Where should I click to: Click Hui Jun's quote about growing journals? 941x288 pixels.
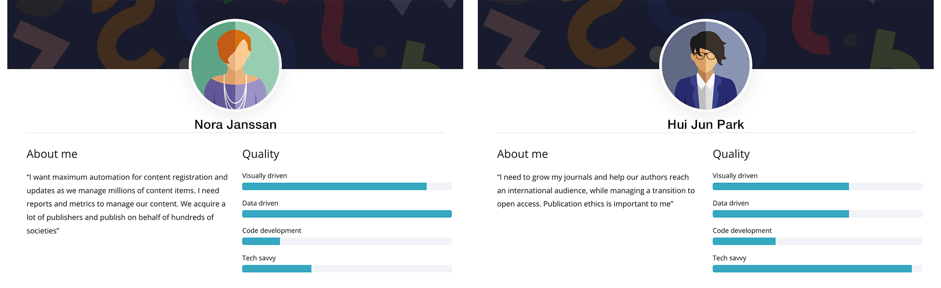point(596,190)
